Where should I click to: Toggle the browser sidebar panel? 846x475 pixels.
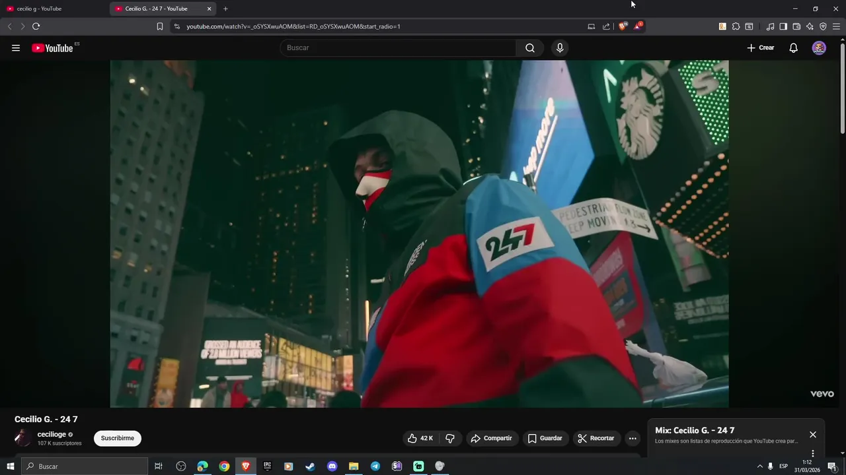tap(783, 26)
